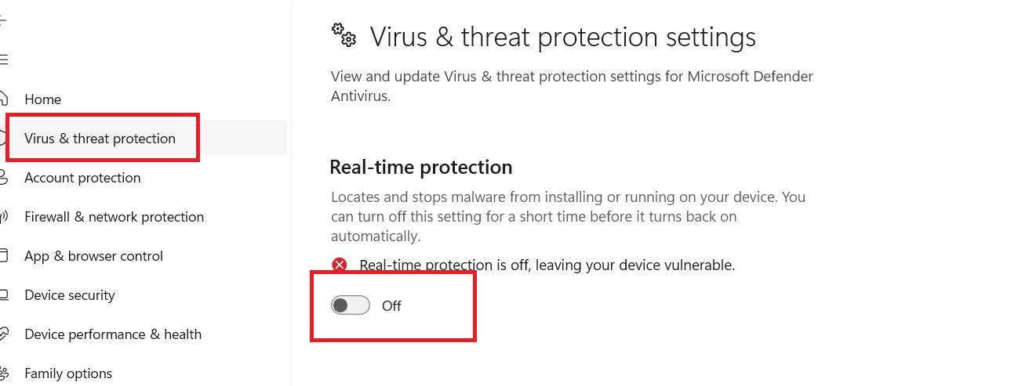
Task: Click the back arrow icon
Action: pyautogui.click(x=3, y=21)
